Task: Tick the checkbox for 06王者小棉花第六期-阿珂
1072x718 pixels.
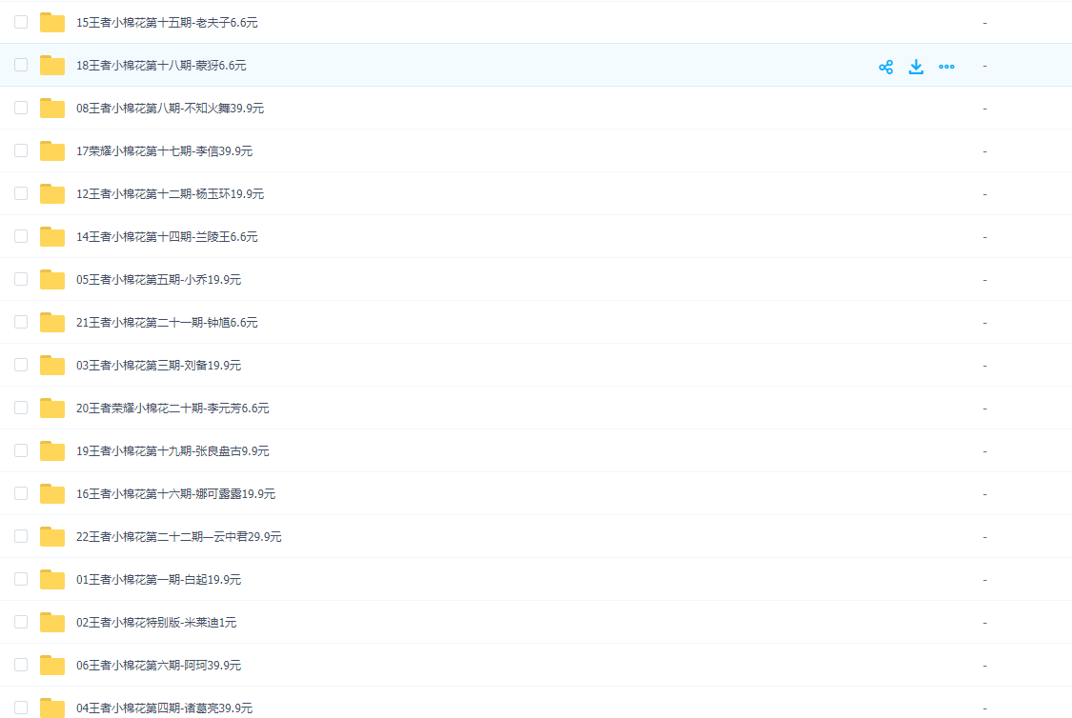Action: tap(21, 665)
